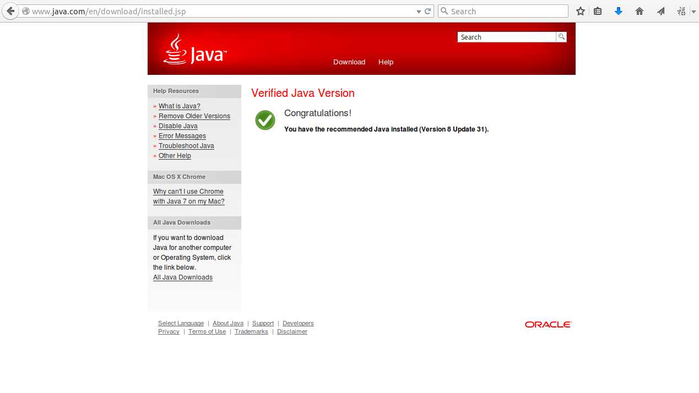This screenshot has height=393, width=699.
Task: Focus the browser toolbar Search field
Action: pyautogui.click(x=503, y=11)
